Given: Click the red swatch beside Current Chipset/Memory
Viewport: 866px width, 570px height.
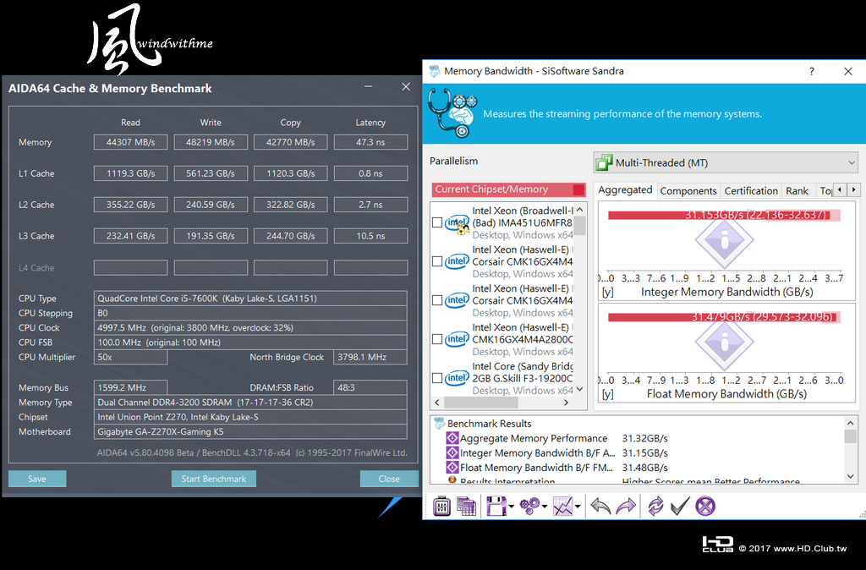Looking at the screenshot, I should (578, 189).
